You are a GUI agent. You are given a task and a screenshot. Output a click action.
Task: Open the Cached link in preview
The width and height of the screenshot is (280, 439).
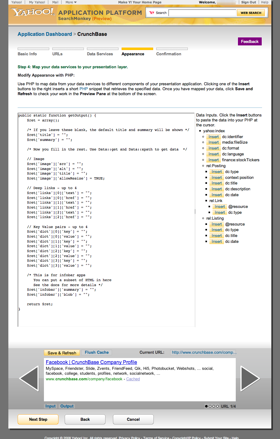[133, 379]
